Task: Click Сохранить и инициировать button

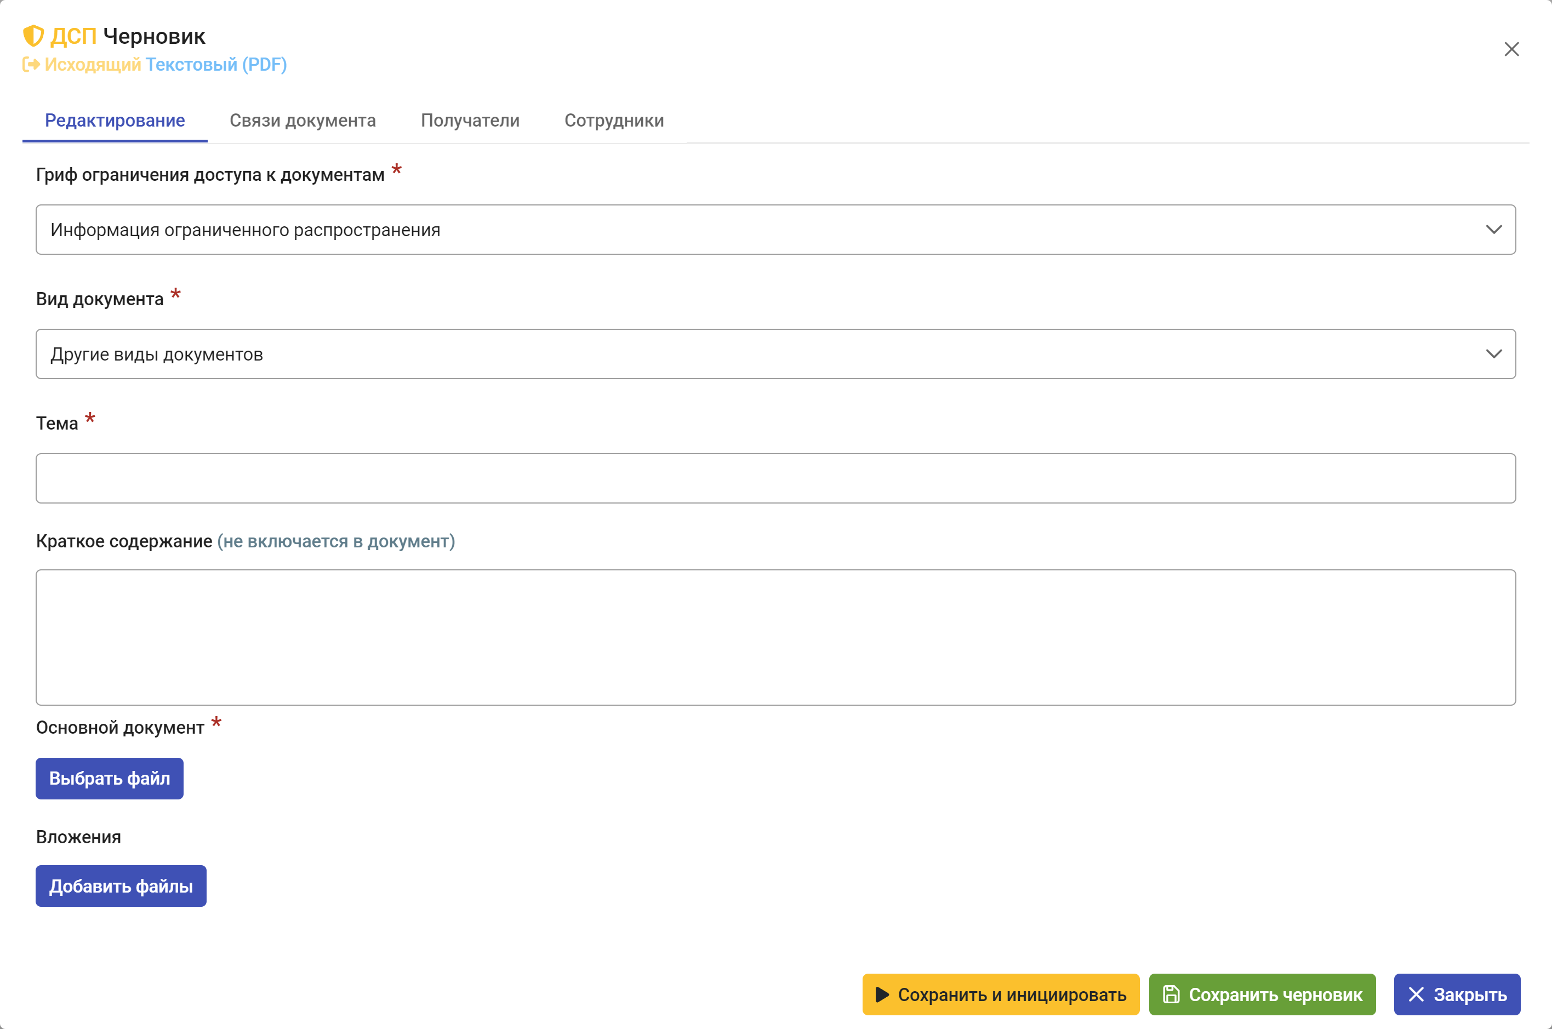Action: click(x=1001, y=994)
